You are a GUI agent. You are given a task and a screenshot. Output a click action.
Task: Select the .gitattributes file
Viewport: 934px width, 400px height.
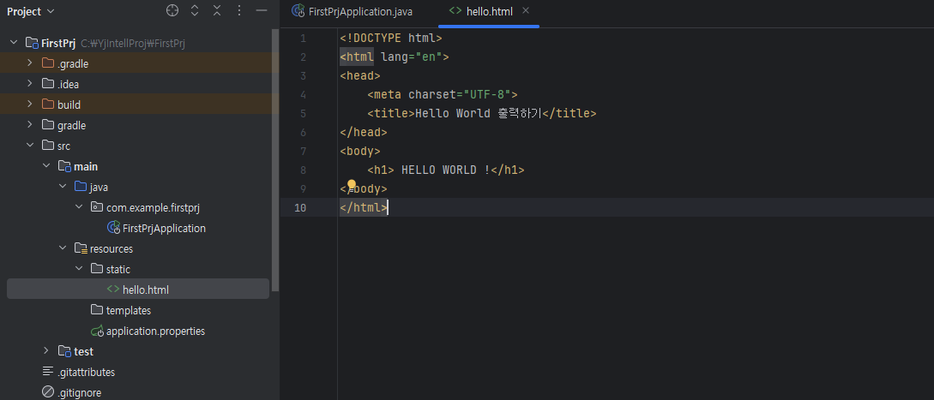[x=86, y=372]
